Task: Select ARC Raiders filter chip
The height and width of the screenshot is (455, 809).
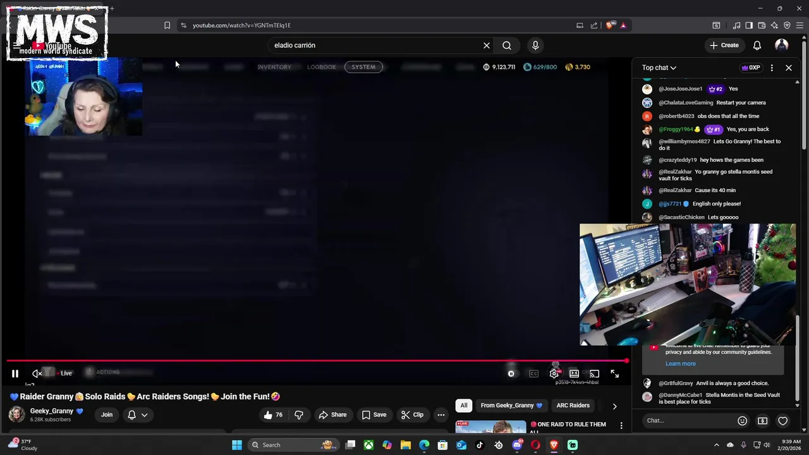Action: [x=573, y=405]
